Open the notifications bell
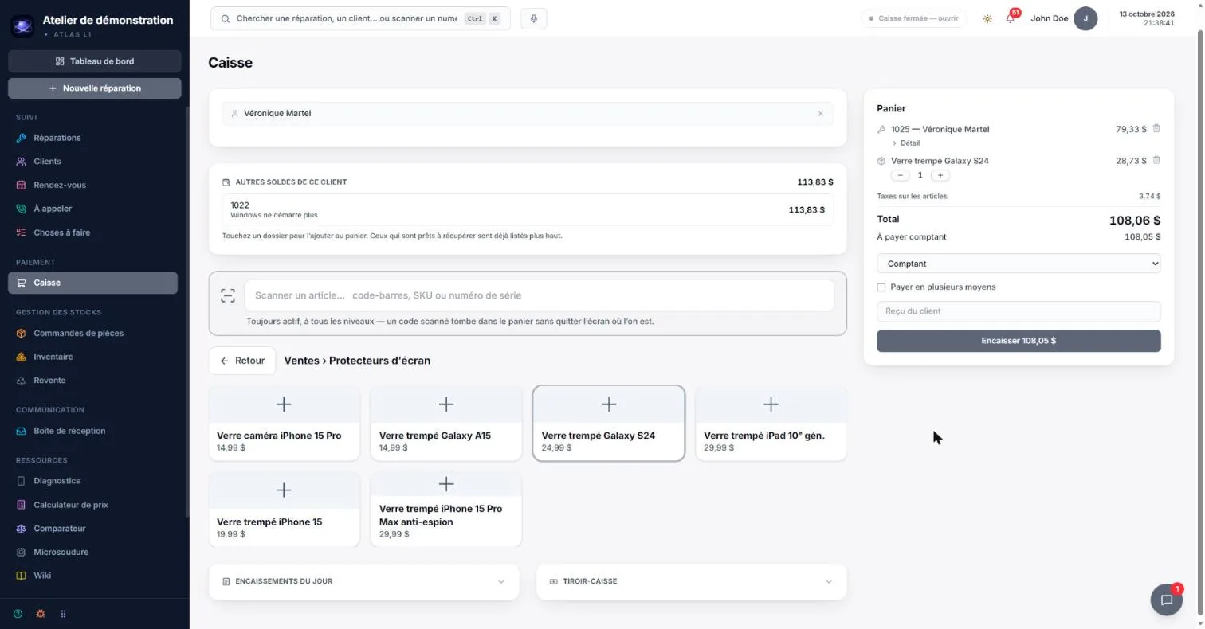Screen dimensions: 1205x629 pyautogui.click(x=1011, y=18)
